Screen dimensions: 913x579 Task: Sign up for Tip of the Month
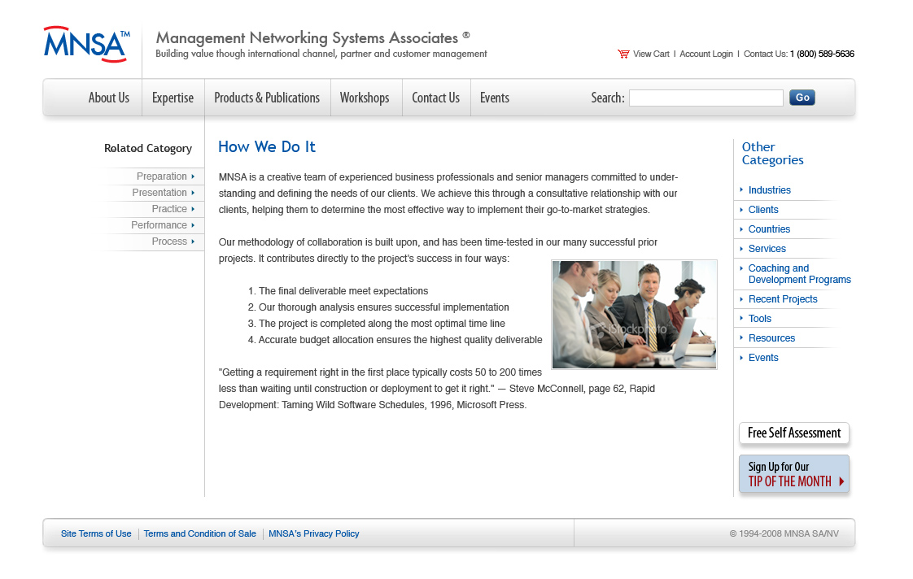[x=793, y=473]
